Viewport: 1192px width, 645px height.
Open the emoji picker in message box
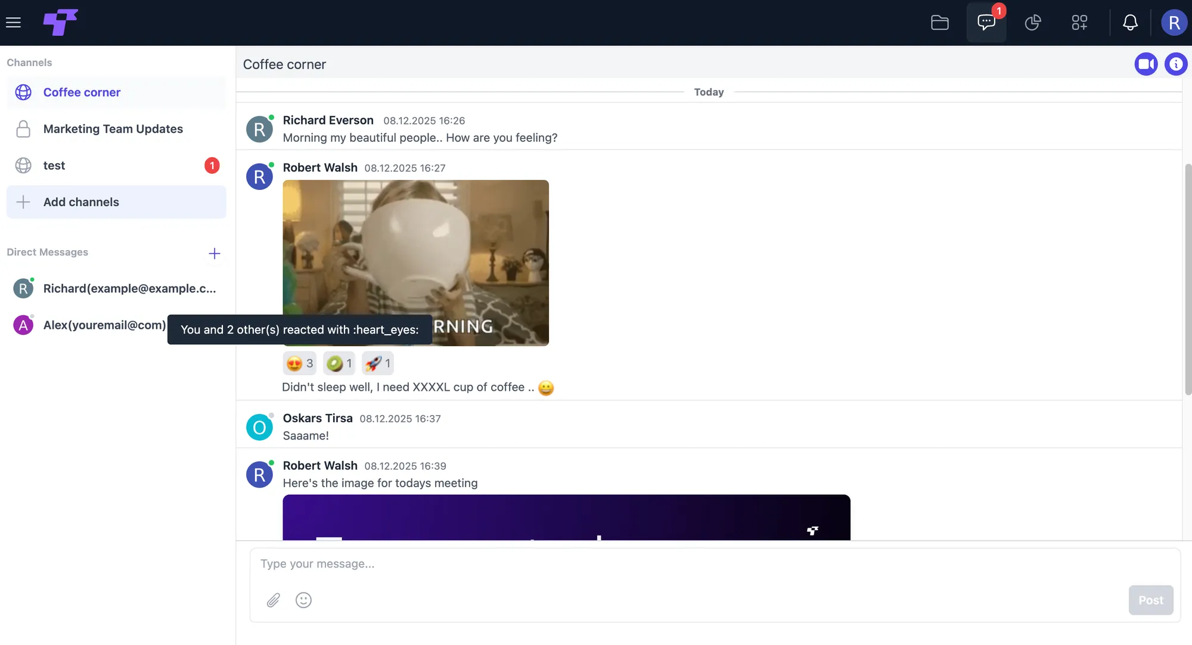[x=303, y=600]
